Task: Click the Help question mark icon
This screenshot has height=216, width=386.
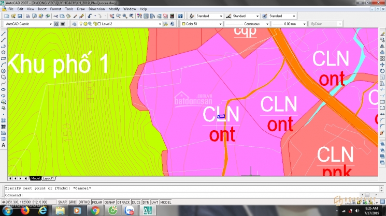Action: click(180, 16)
